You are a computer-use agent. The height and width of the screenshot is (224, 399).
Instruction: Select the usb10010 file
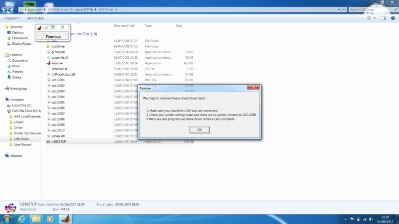[58, 130]
